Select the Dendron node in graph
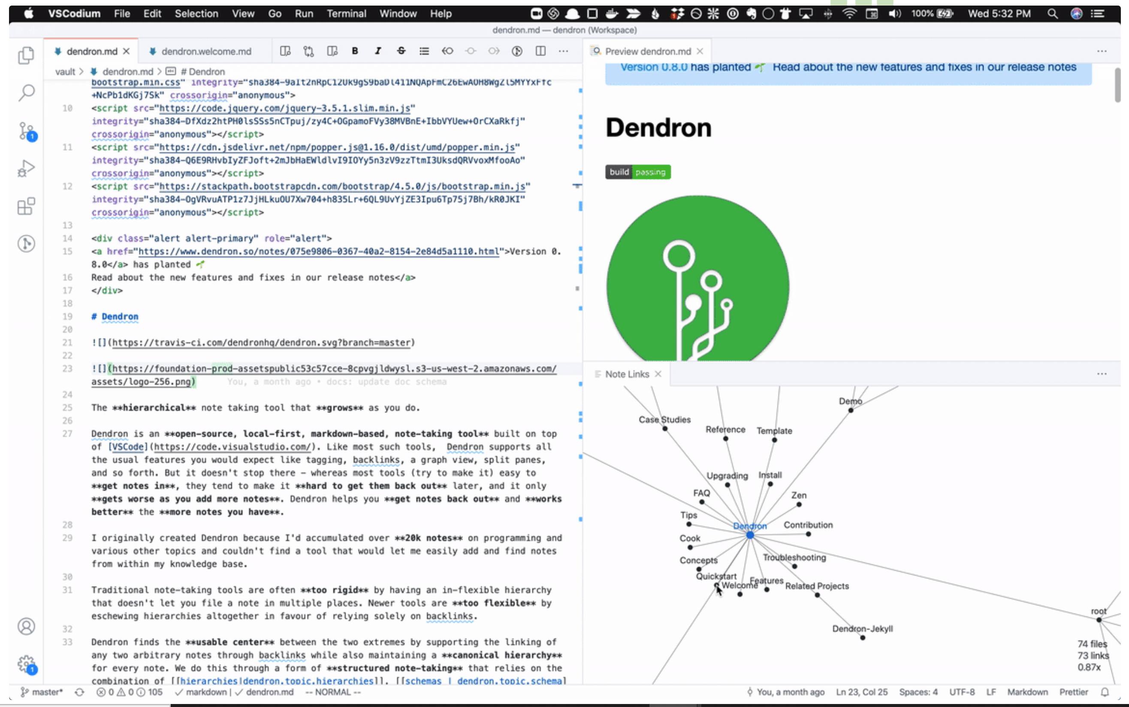 click(x=750, y=535)
